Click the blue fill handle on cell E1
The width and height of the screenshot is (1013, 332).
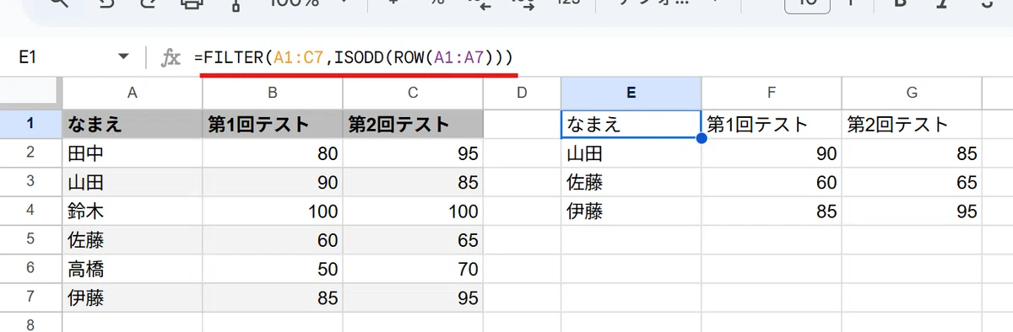coord(702,139)
